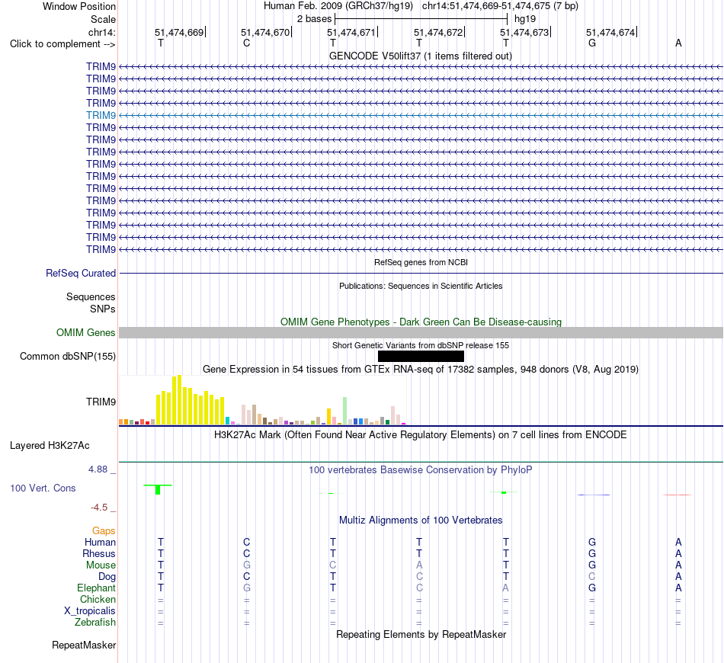Click the -4.5 lower conservation scale value

pos(99,508)
